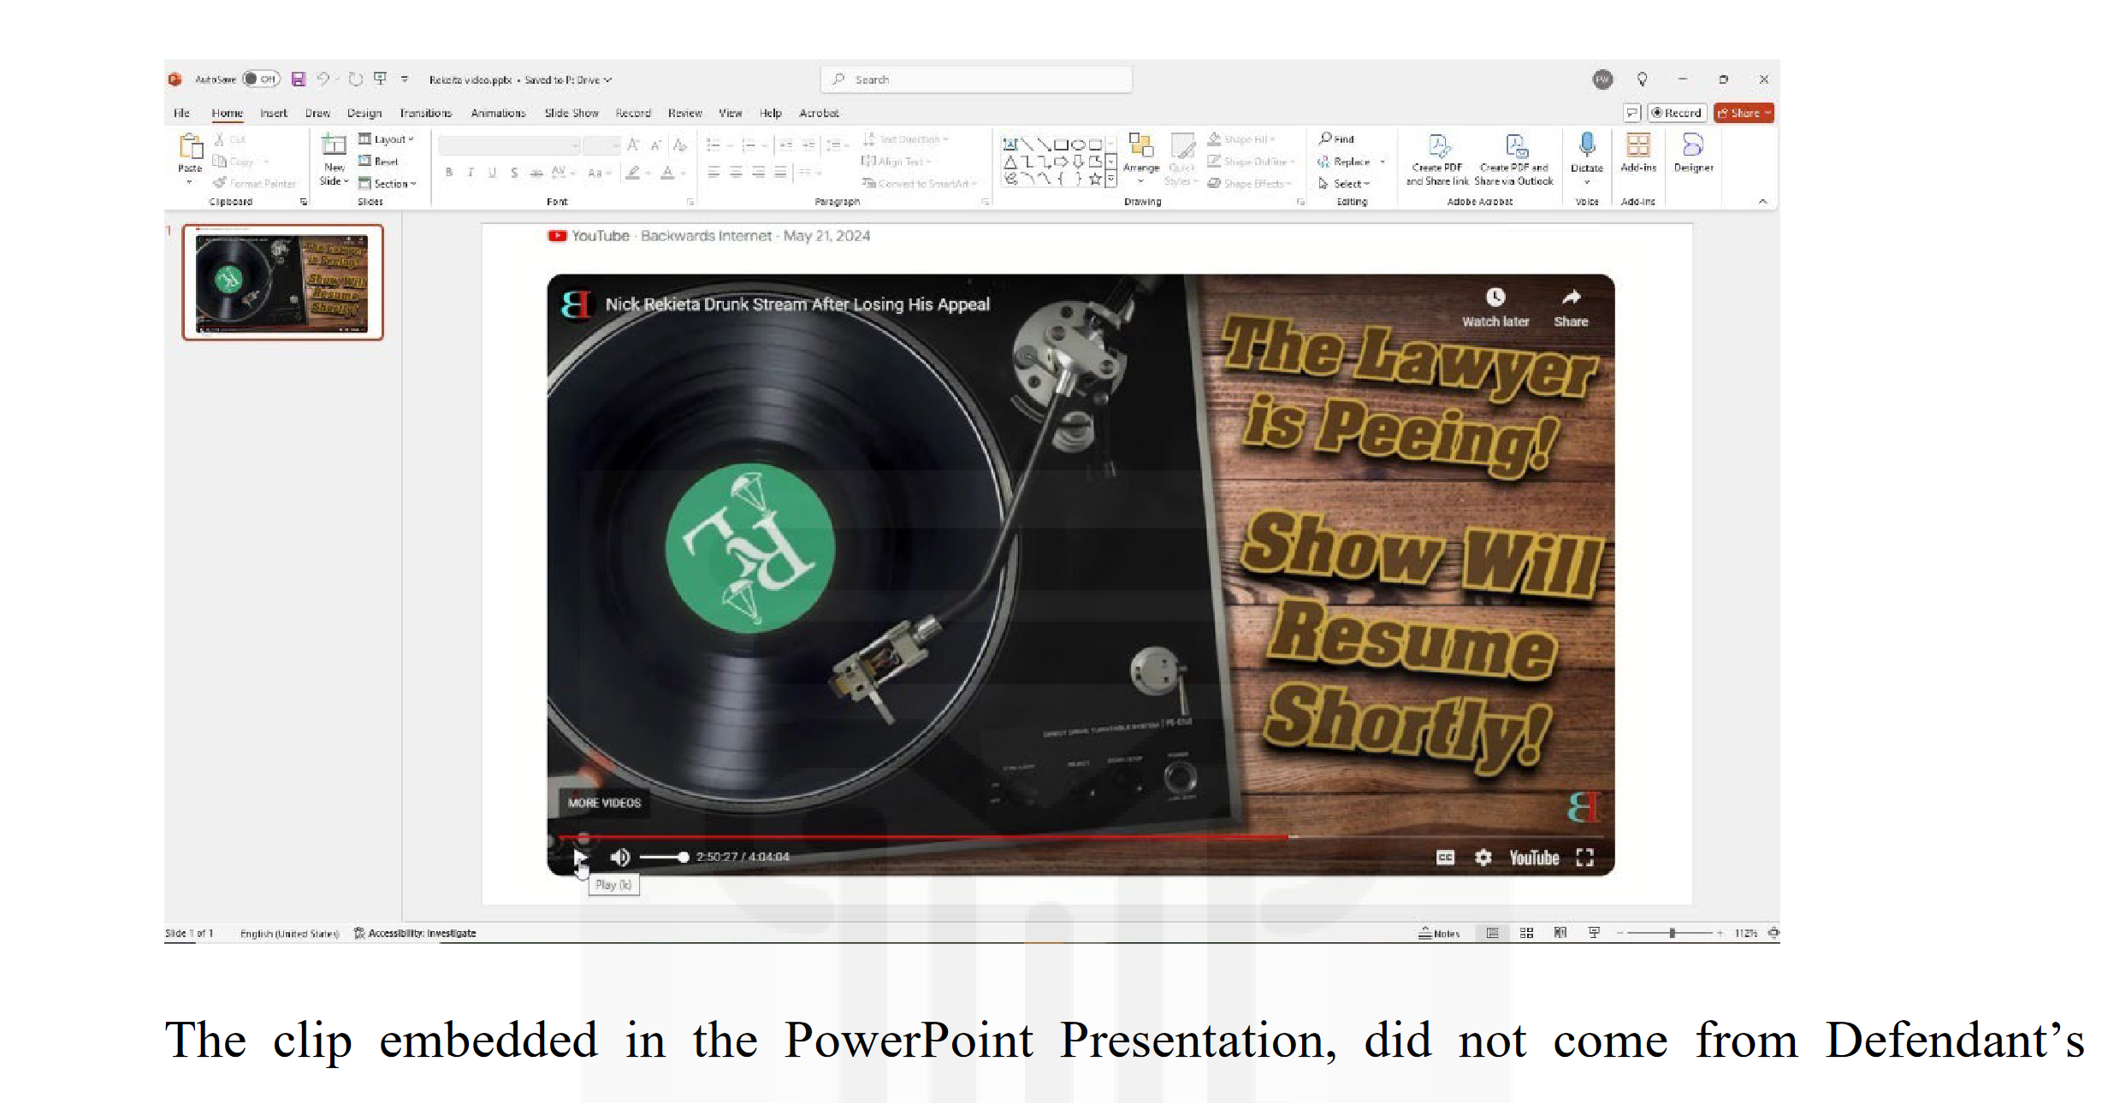Click the Undo arrow icon
The width and height of the screenshot is (2108, 1103).
tap(323, 80)
